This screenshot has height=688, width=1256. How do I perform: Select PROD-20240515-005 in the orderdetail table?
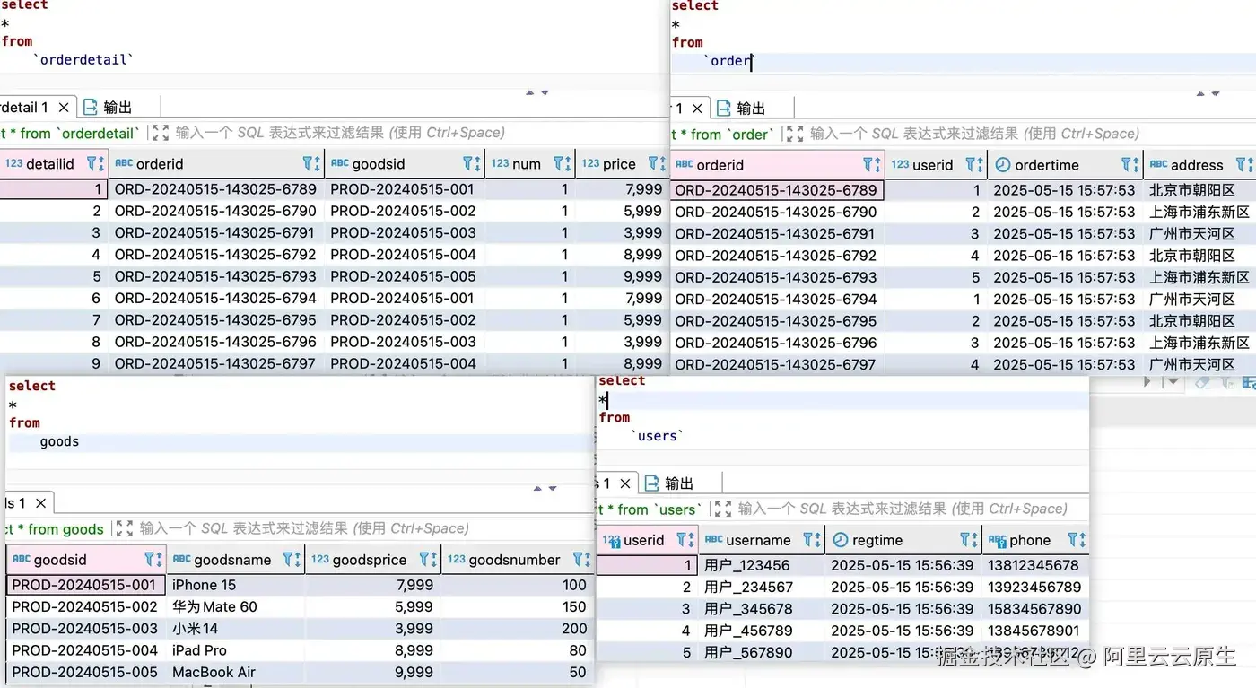[x=404, y=276]
